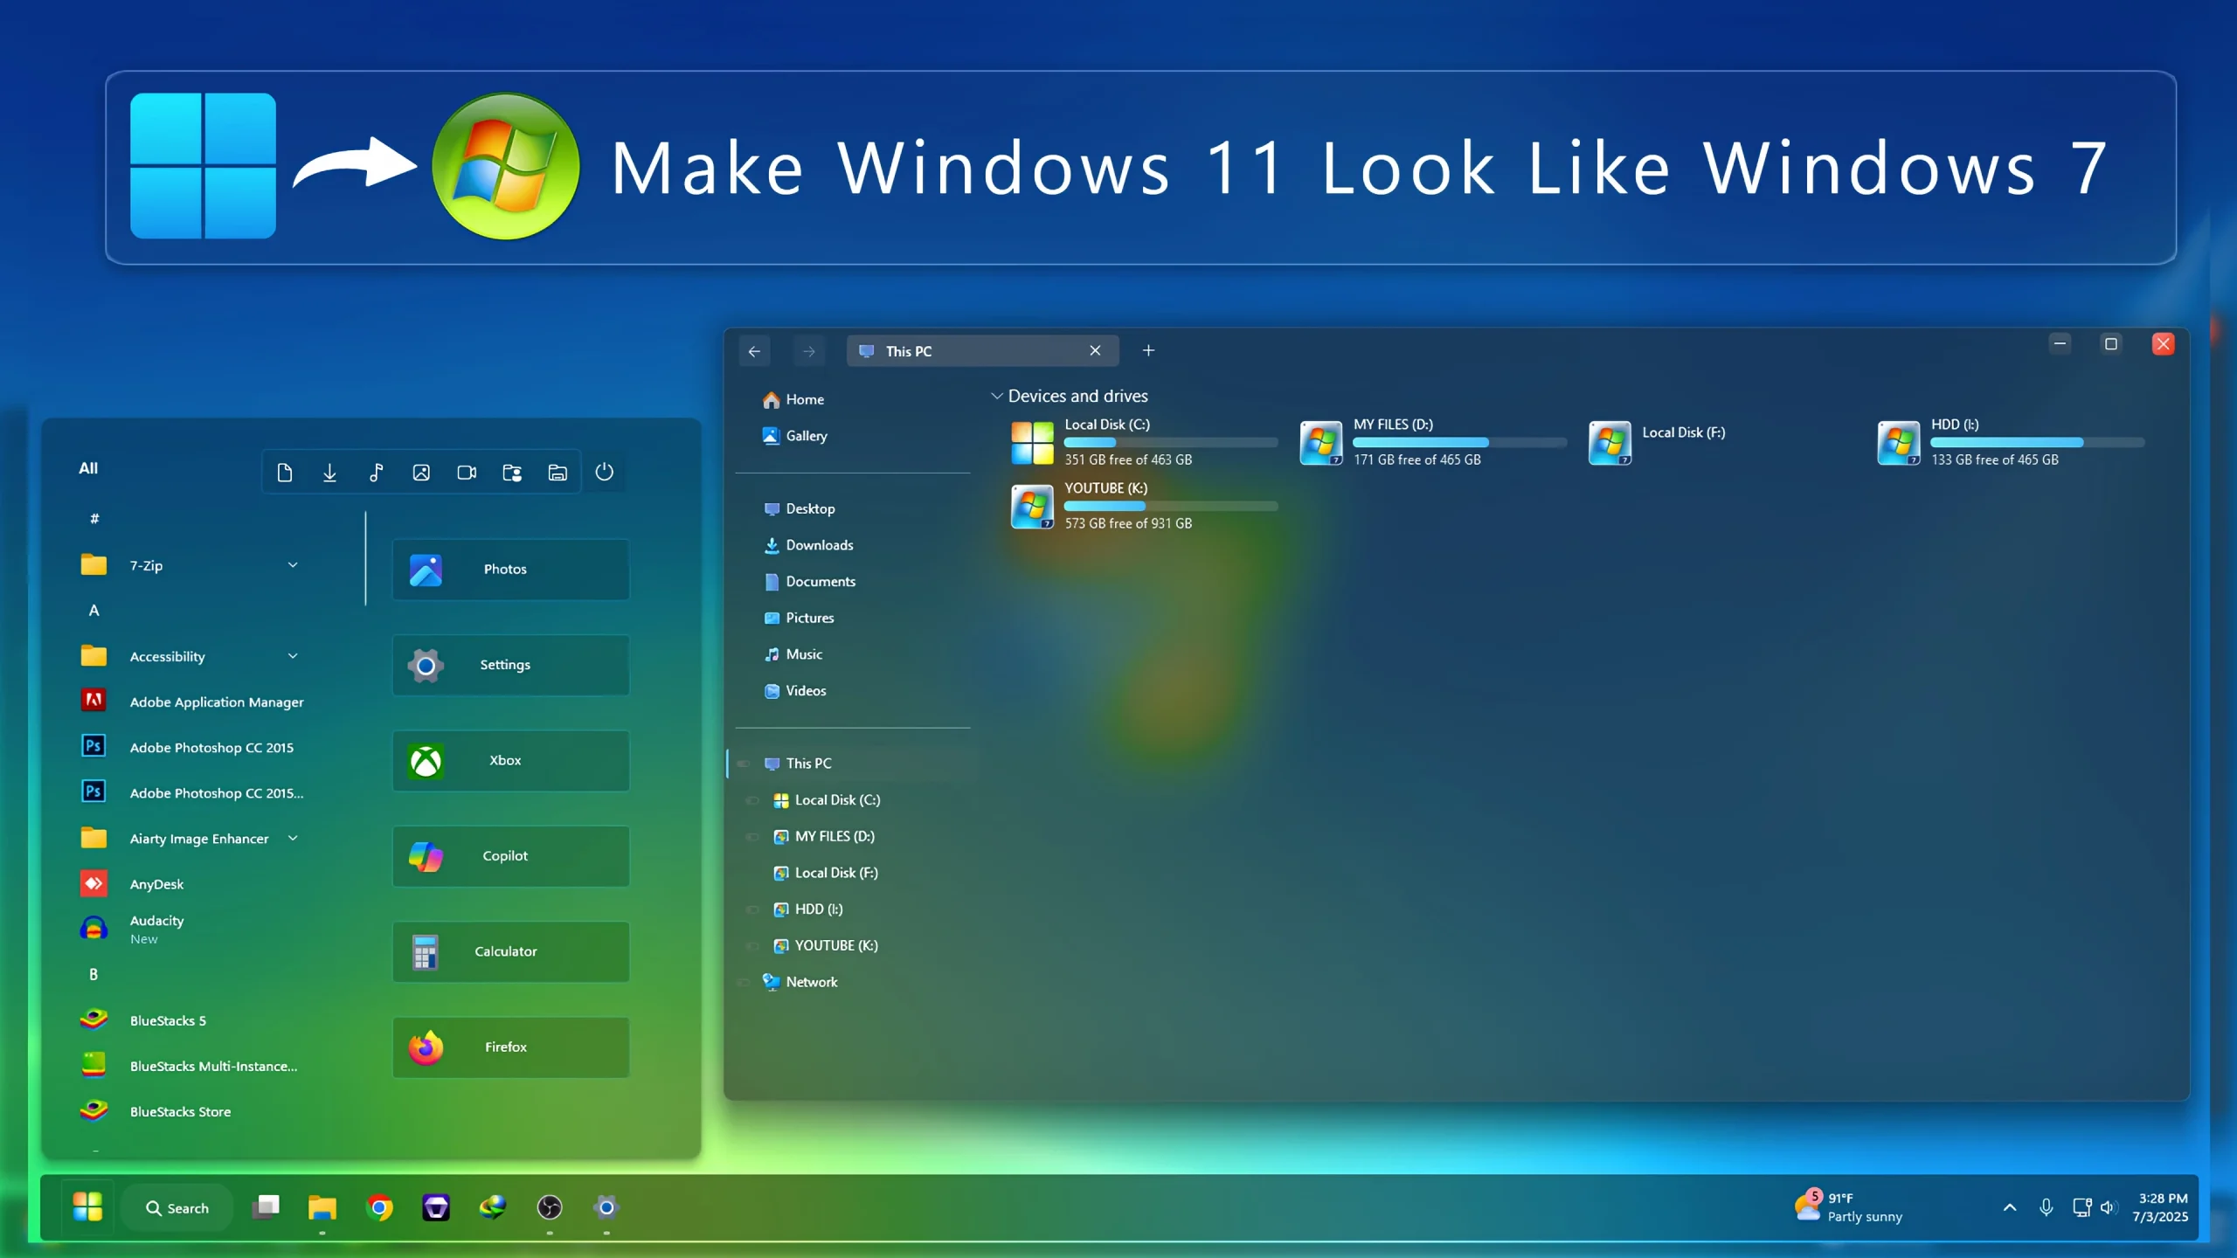Open Personal folder icon in Start menu
Viewport: 2237px width, 1258px height.
pos(512,473)
